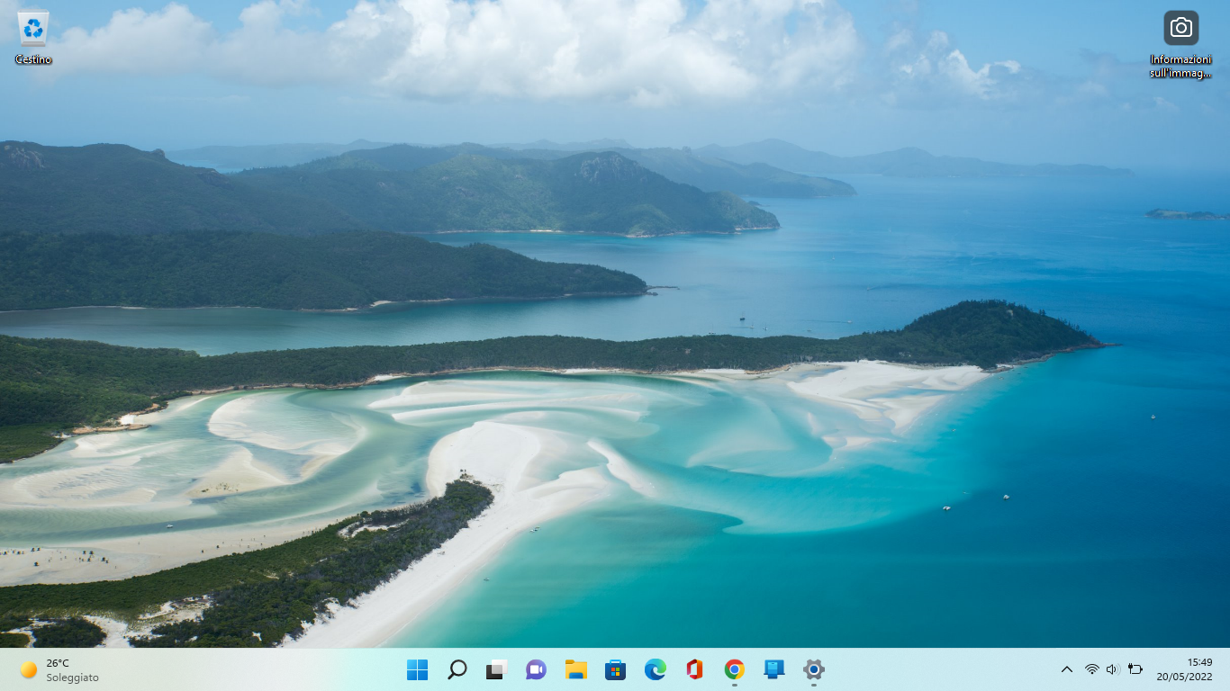This screenshot has width=1230, height=691.
Task: Open weather widget showing 26°C Soleggiato
Action: click(x=59, y=669)
